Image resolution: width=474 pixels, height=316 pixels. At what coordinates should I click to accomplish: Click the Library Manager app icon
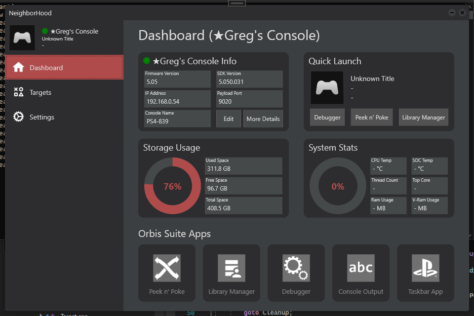coord(232,268)
